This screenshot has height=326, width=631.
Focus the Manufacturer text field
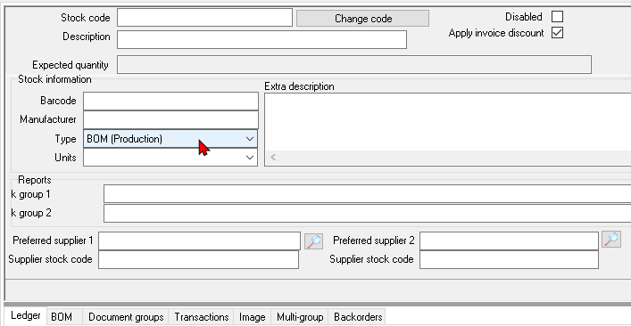[x=170, y=119]
